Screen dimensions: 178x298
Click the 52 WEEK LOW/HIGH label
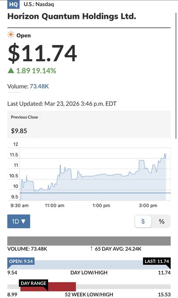89,294
